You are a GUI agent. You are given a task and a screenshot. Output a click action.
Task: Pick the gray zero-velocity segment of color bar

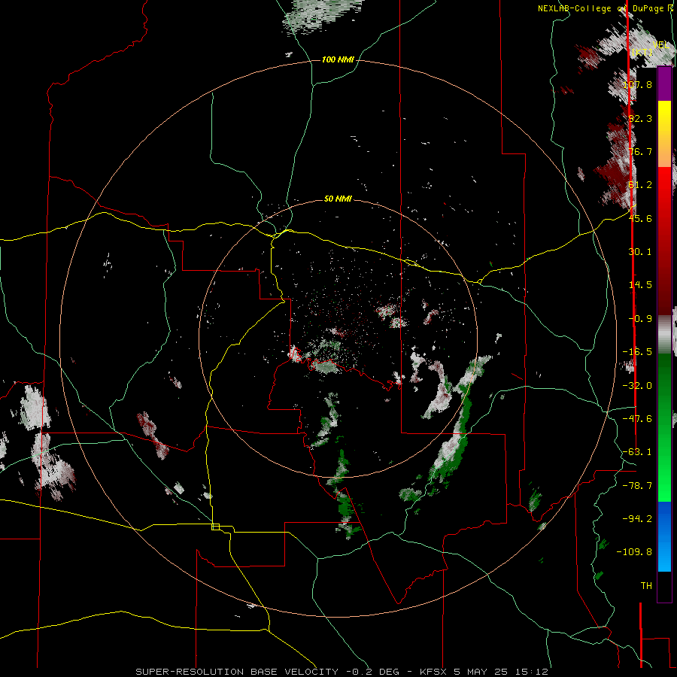(x=664, y=334)
